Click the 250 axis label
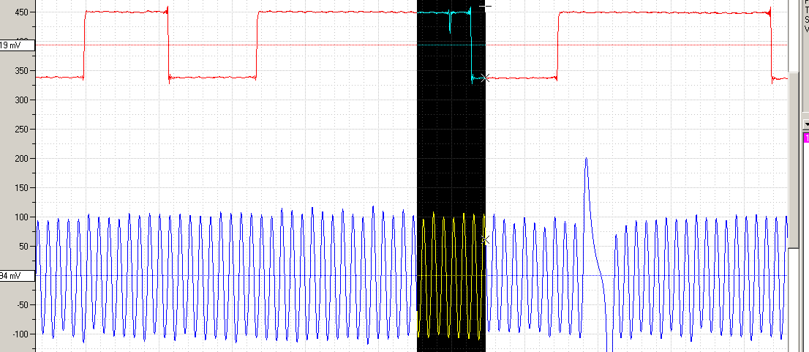This screenshot has width=809, height=352. [20, 129]
